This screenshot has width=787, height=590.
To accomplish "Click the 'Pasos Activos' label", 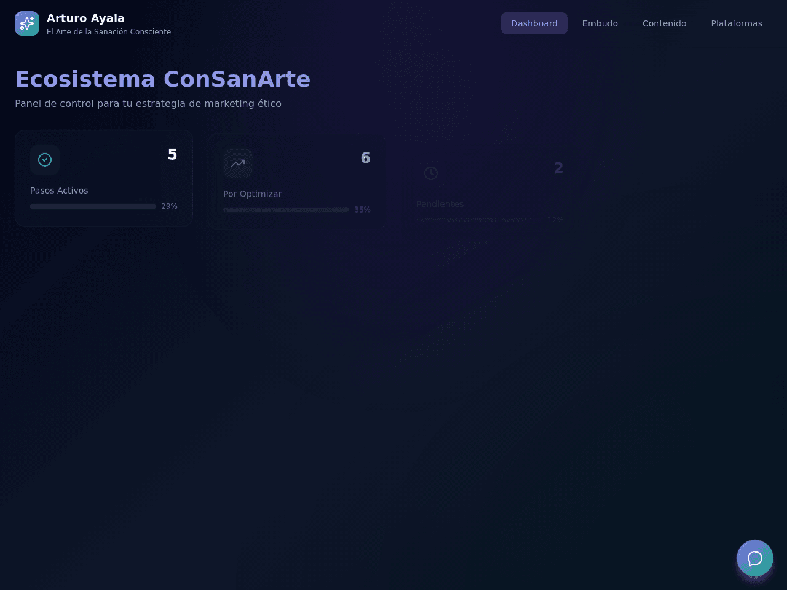I will coord(59,191).
